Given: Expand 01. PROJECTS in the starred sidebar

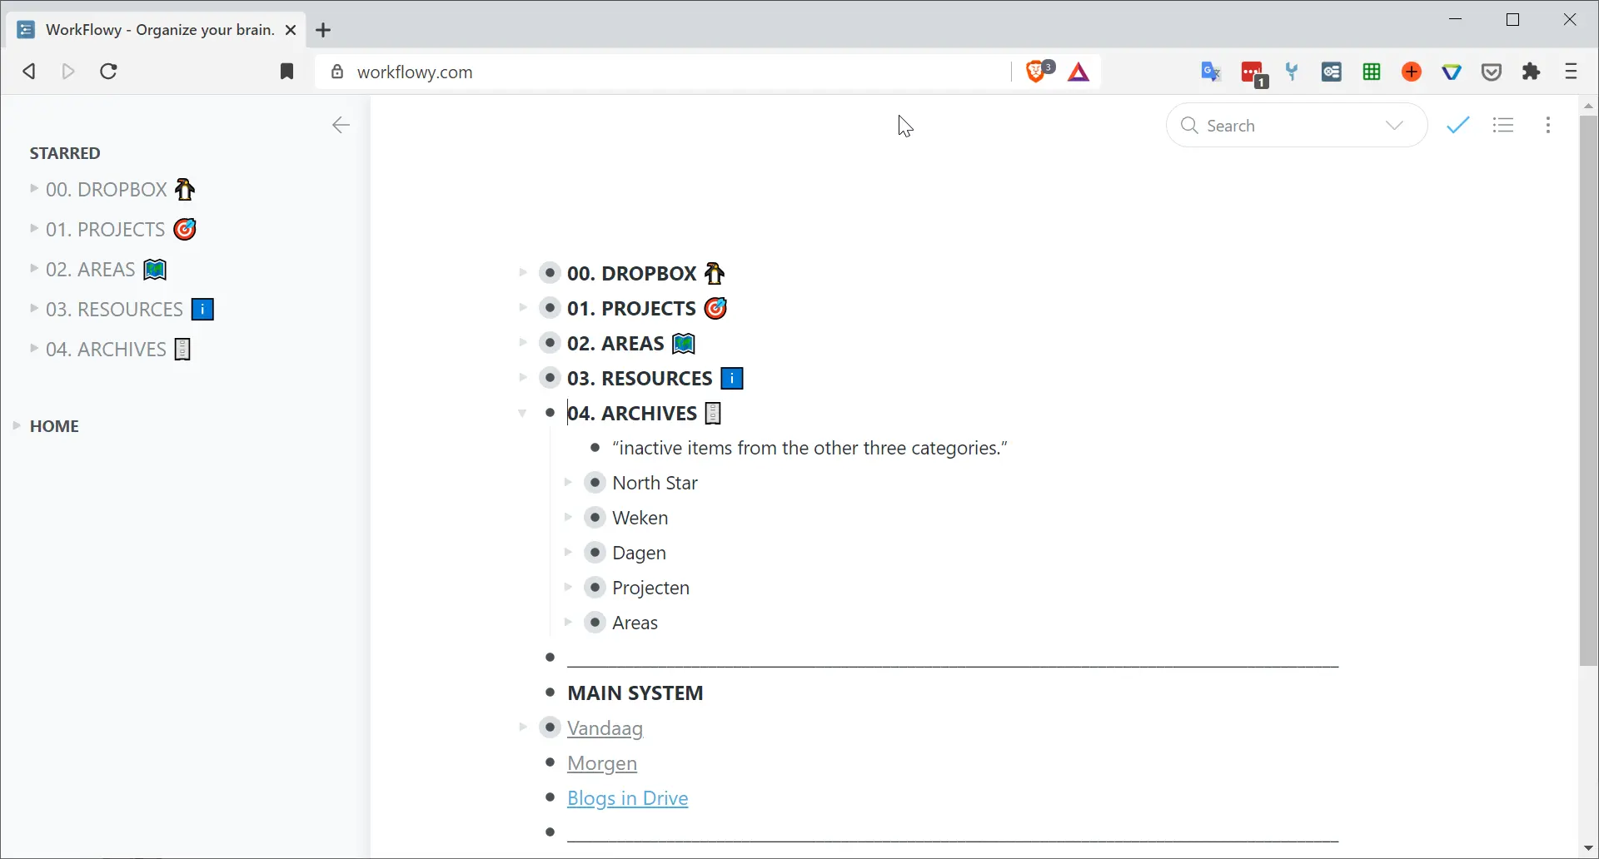Looking at the screenshot, I should [x=34, y=229].
